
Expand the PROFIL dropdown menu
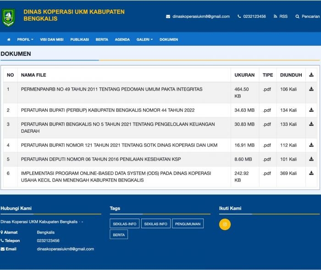25,39
